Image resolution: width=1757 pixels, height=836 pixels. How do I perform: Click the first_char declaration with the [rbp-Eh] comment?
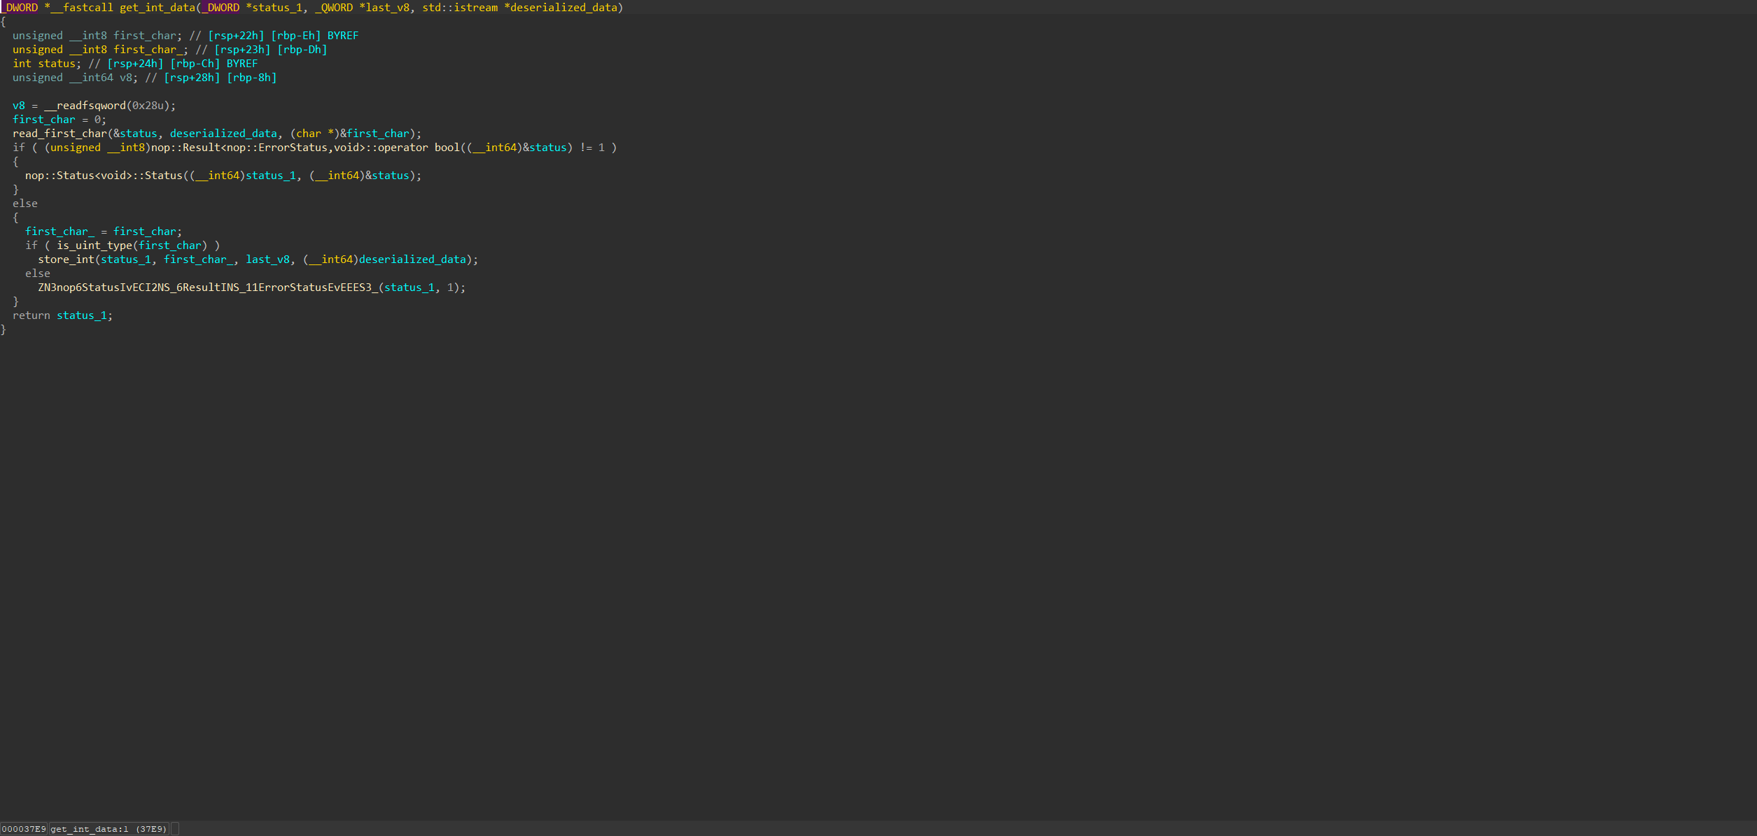coord(145,36)
